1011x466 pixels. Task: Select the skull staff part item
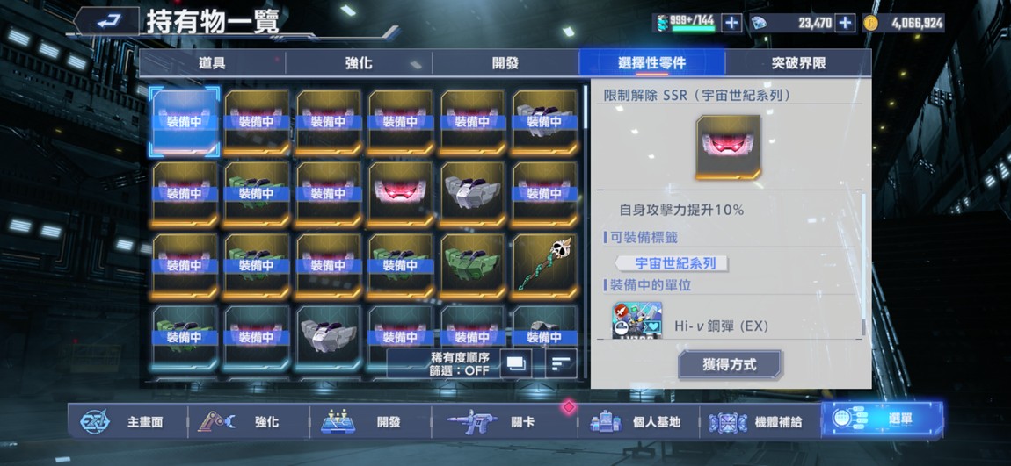pos(545,266)
